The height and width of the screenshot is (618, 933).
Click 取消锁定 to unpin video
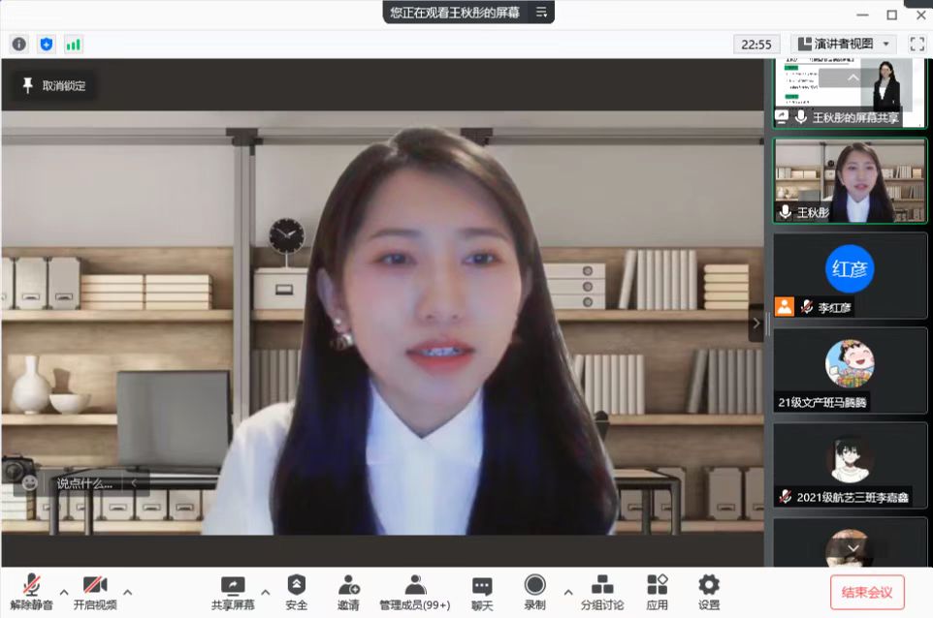54,85
